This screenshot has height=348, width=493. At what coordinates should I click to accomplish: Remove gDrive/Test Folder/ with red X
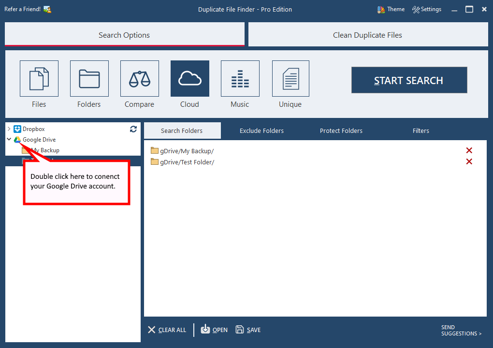coord(469,161)
